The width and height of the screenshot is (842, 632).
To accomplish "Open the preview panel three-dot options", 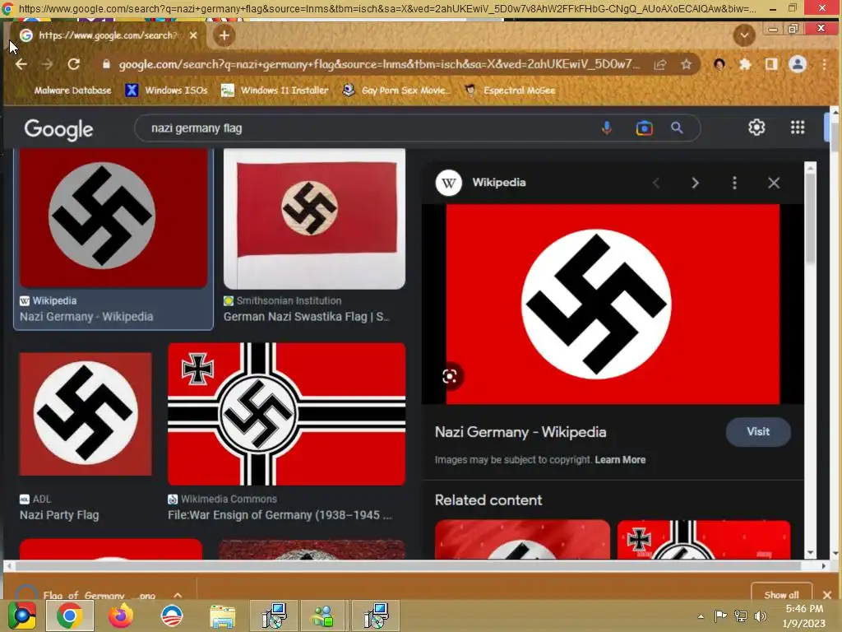I will (734, 184).
